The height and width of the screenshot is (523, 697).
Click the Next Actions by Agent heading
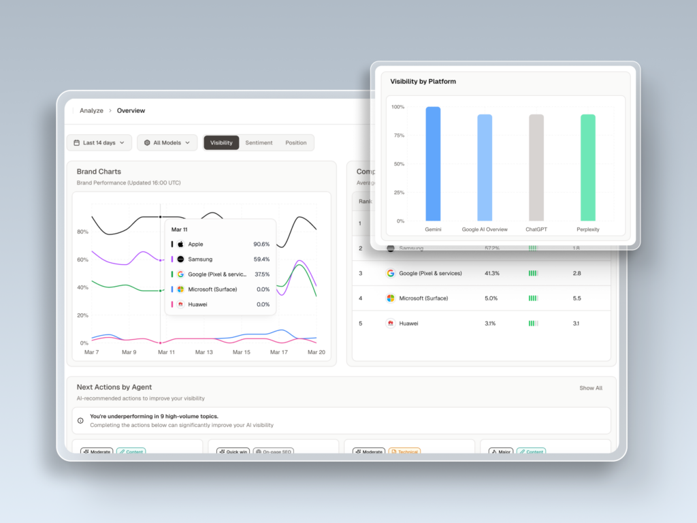pos(114,387)
